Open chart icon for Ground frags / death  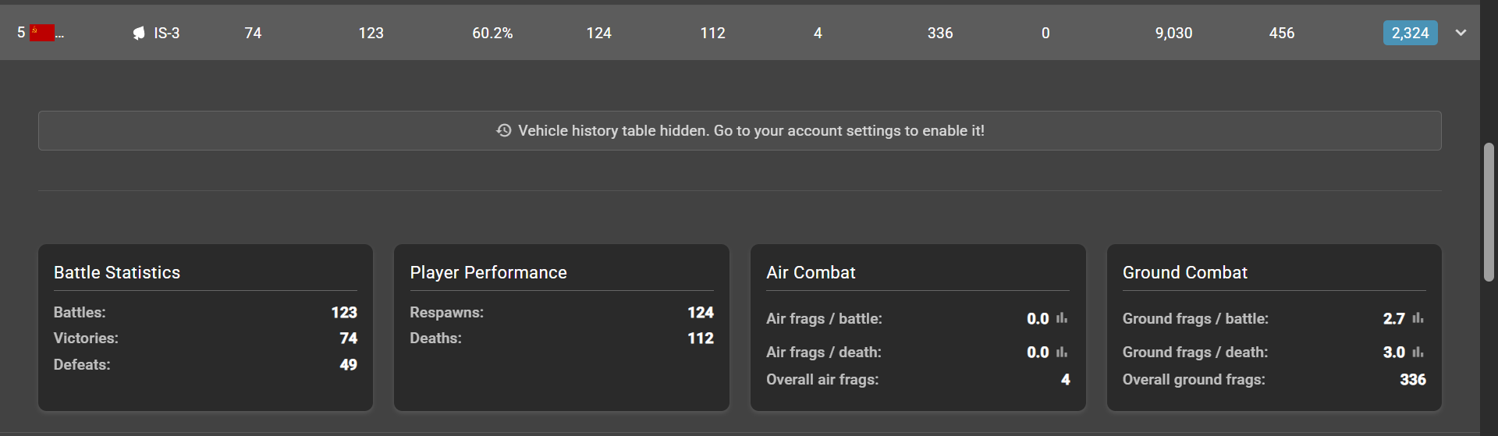(1418, 352)
